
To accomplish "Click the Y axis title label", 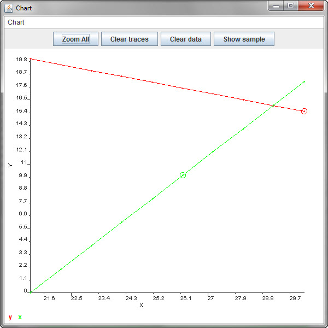I will pos(10,166).
